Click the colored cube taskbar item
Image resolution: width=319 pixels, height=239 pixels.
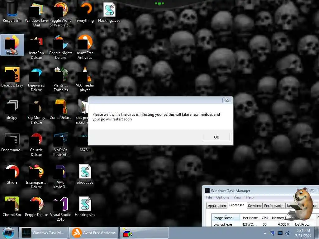[144, 233]
